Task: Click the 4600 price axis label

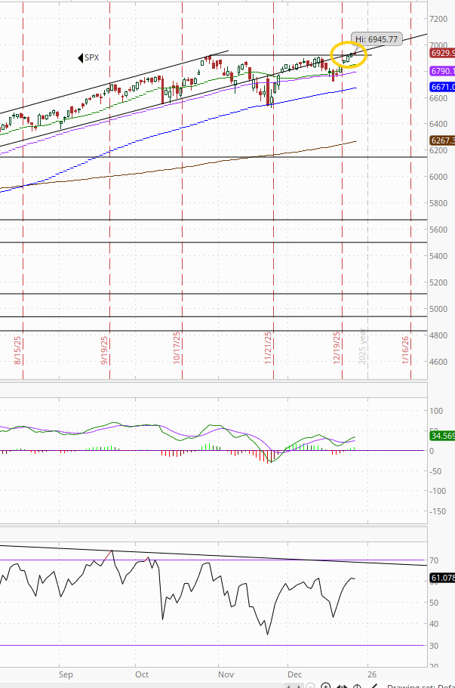Action: click(x=438, y=362)
